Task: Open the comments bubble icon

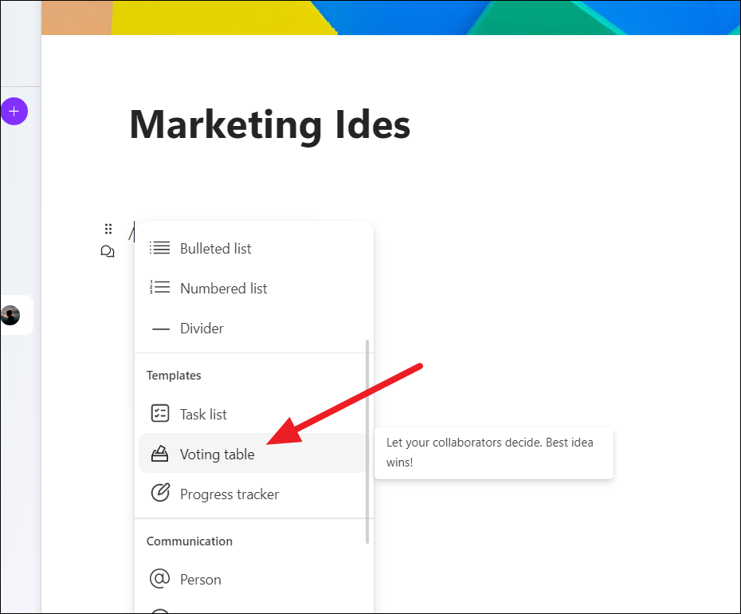Action: [x=108, y=251]
